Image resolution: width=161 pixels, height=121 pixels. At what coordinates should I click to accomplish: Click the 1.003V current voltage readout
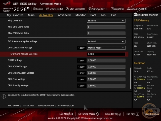pos(82,48)
